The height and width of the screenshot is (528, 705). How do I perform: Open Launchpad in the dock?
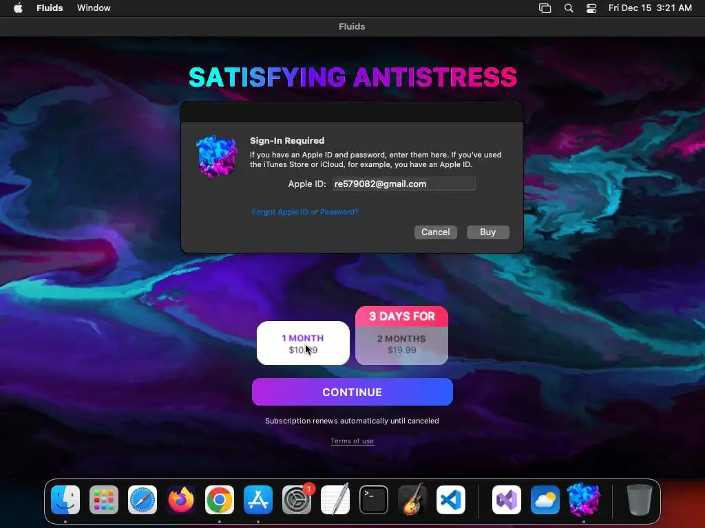[x=104, y=500]
